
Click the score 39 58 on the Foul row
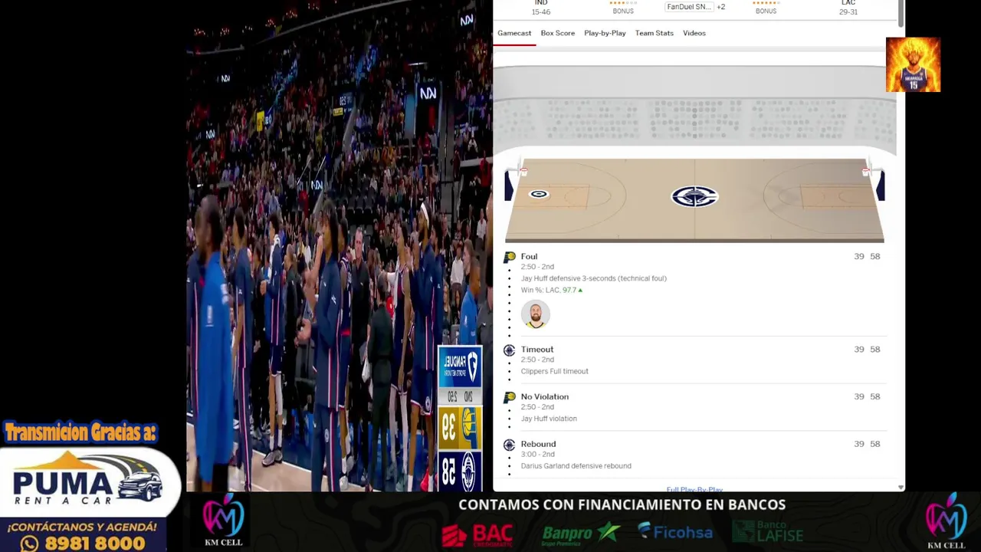tap(867, 256)
